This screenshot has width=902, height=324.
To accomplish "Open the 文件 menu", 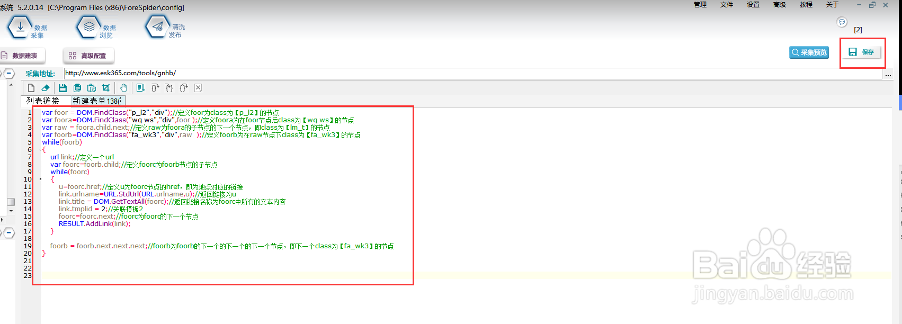I will point(727,5).
